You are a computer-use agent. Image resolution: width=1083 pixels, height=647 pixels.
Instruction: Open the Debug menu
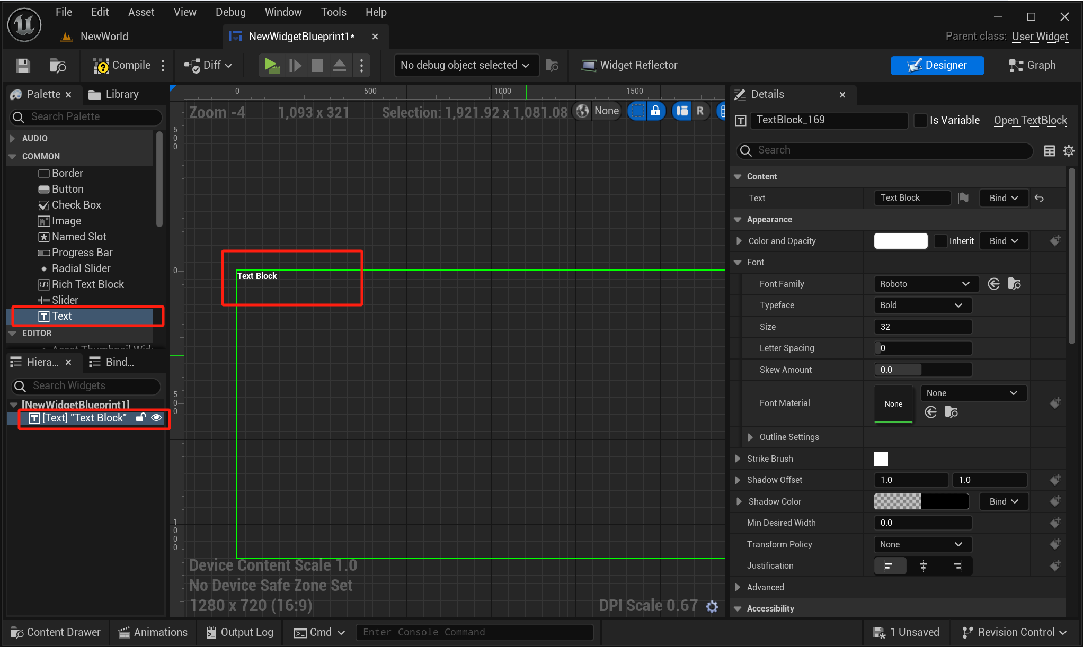click(x=230, y=12)
